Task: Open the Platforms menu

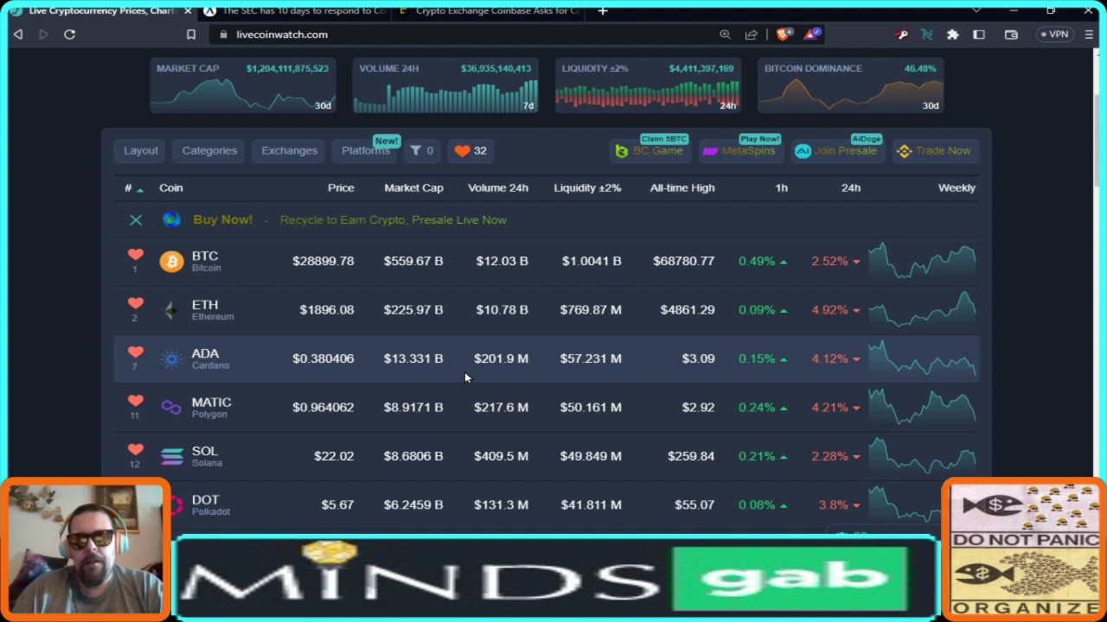Action: click(365, 150)
